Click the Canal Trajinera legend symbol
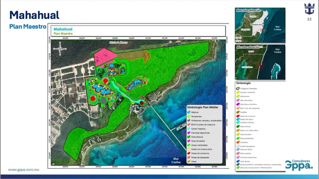The height and width of the screenshot is (179, 319). pos(189,128)
